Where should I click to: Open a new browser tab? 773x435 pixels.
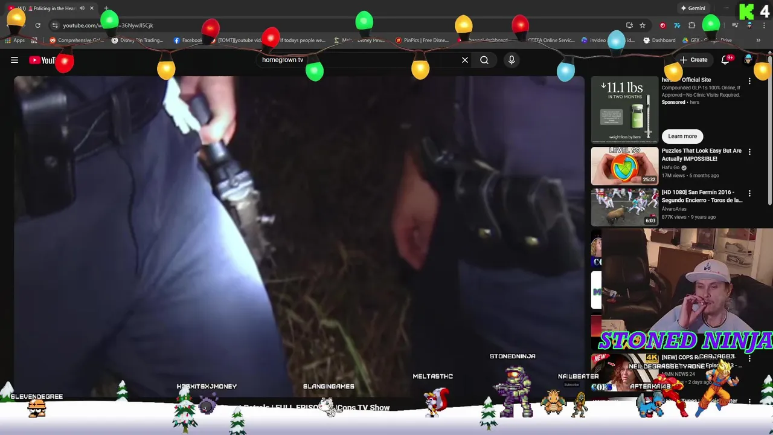[106, 8]
